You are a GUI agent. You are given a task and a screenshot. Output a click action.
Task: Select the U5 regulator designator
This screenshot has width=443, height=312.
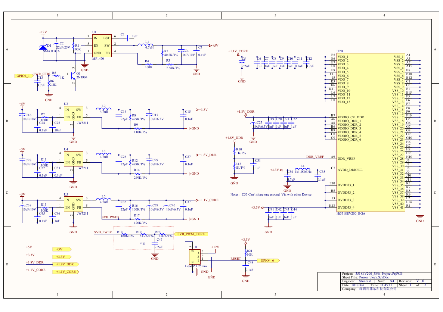66,194
